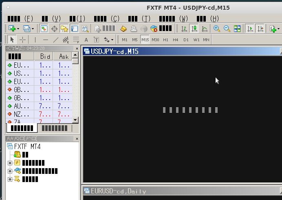
Task: Switch chart to bar chart mode
Action: click(x=184, y=29)
